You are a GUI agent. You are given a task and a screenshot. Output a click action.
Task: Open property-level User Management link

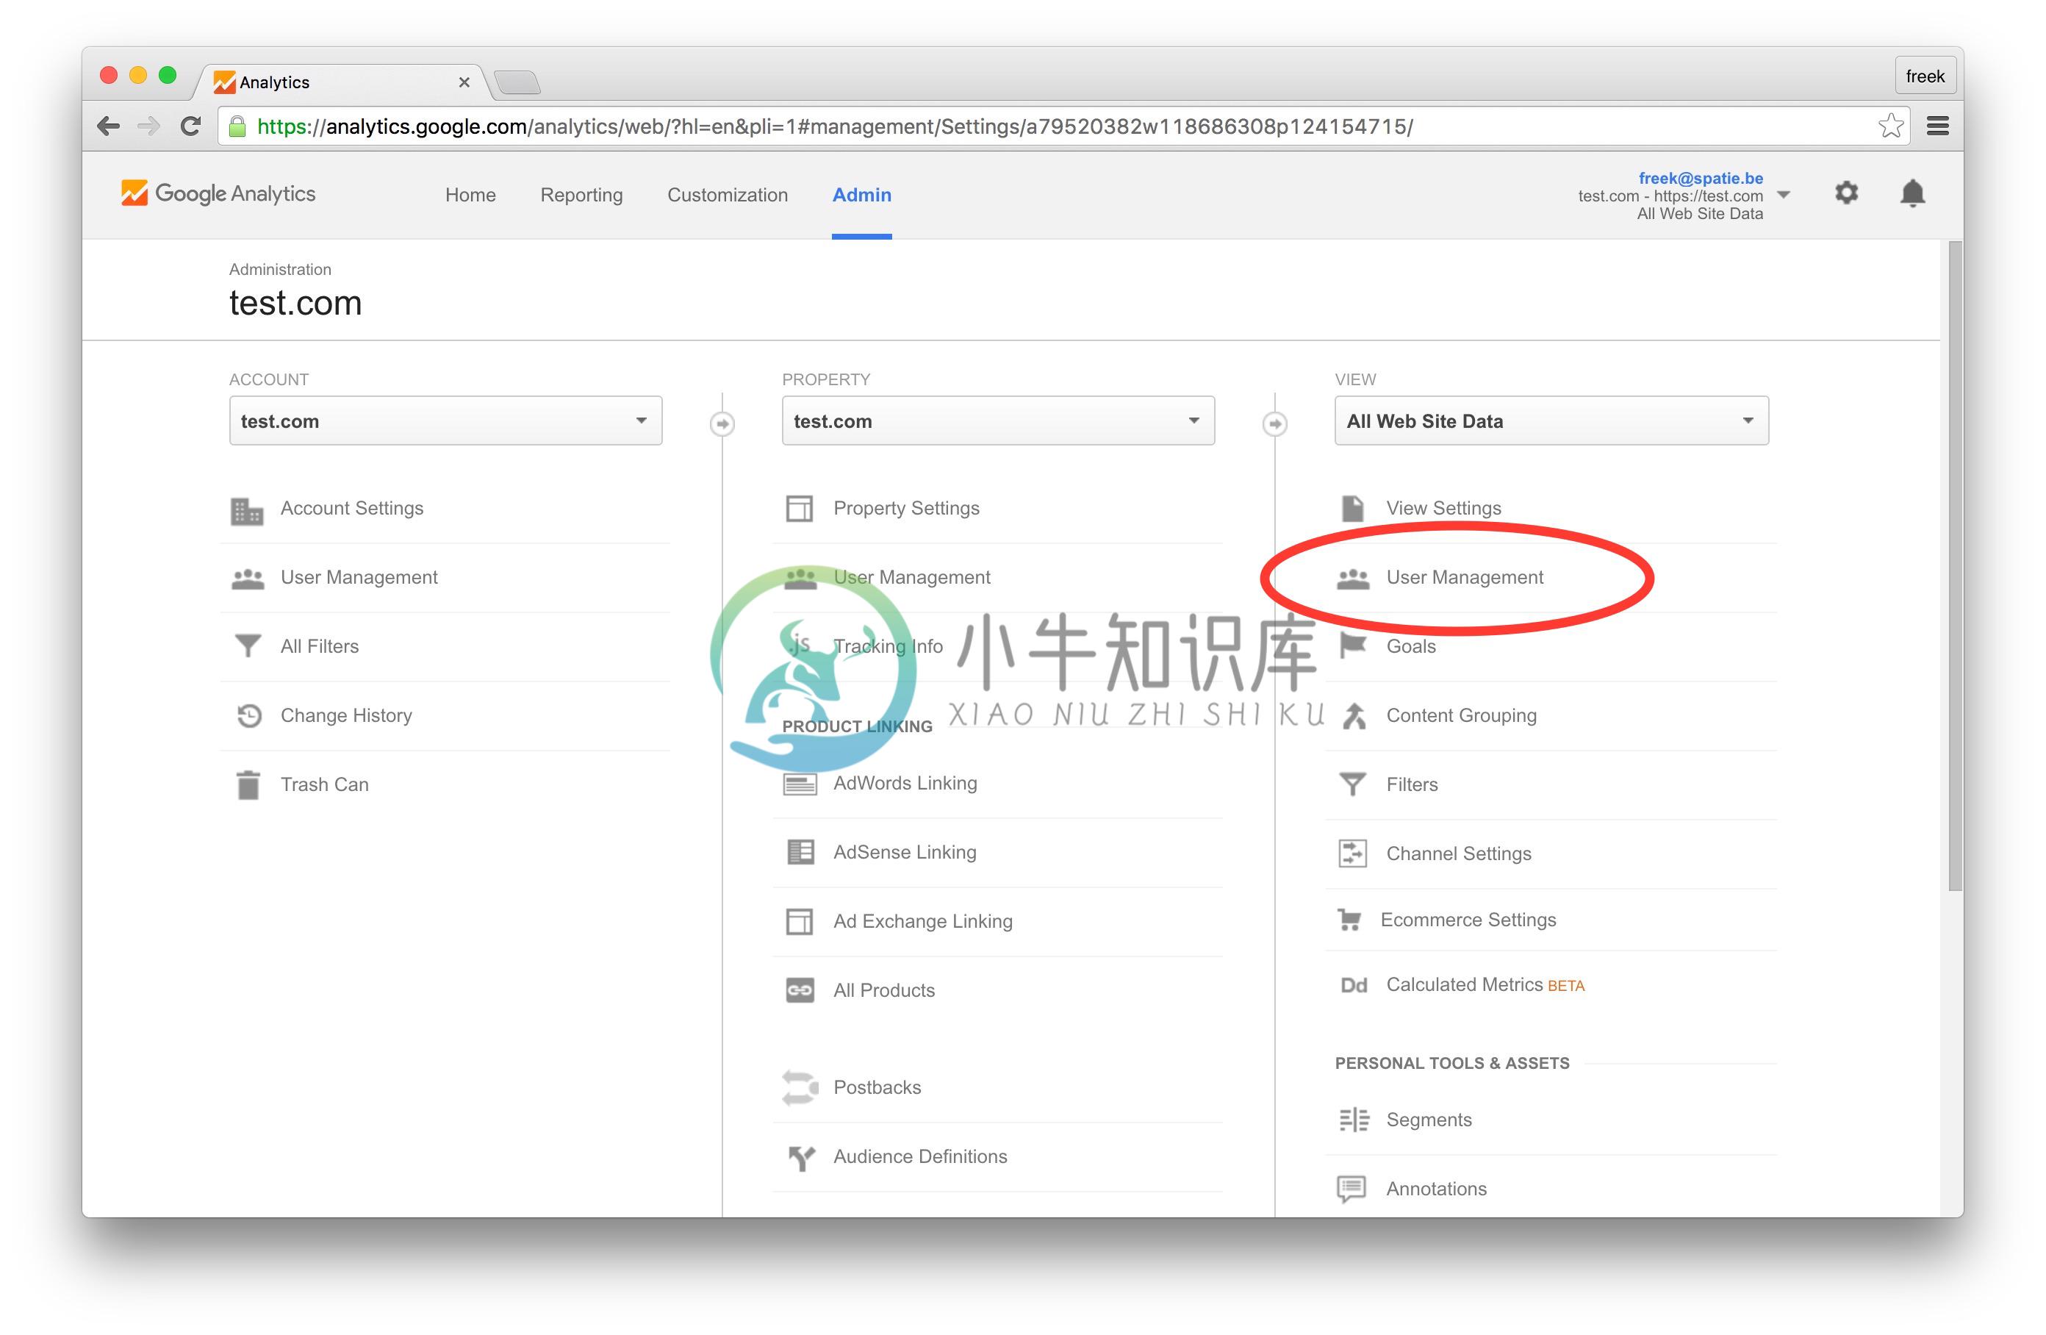click(x=911, y=577)
